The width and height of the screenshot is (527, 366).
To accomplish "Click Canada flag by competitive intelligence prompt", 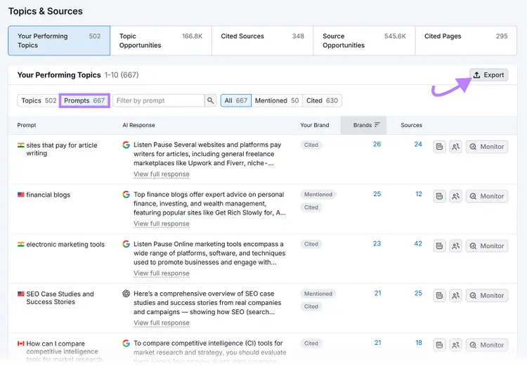I will [x=21, y=344].
